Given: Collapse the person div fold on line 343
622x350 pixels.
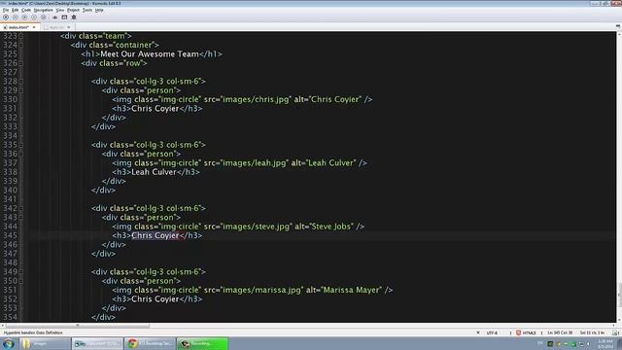Looking at the screenshot, I should pos(21,218).
